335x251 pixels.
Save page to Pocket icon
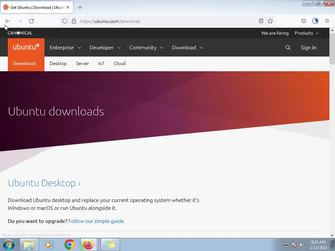(303, 21)
